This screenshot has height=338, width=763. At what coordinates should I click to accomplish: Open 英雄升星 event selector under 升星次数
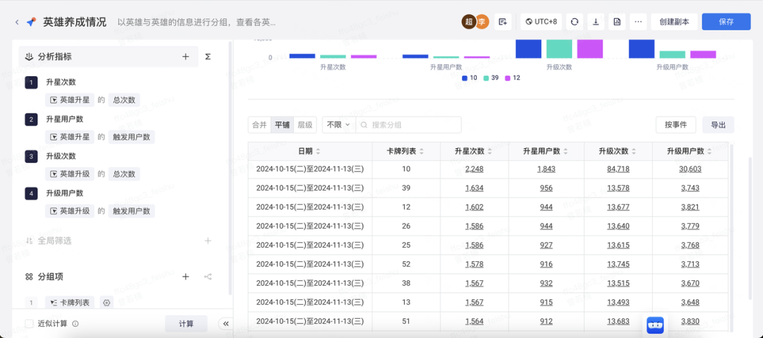(x=69, y=100)
